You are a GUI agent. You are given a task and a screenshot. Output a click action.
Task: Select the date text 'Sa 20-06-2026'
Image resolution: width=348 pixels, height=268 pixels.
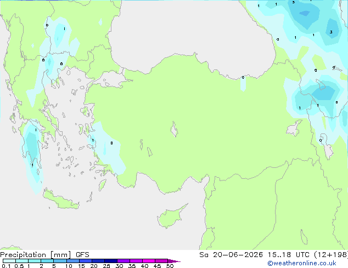click(x=231, y=255)
